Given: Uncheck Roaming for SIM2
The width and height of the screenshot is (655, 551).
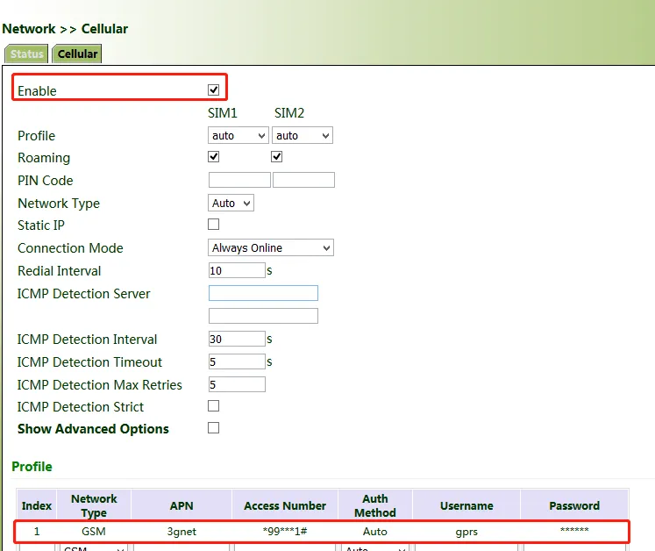Looking at the screenshot, I should pyautogui.click(x=276, y=157).
